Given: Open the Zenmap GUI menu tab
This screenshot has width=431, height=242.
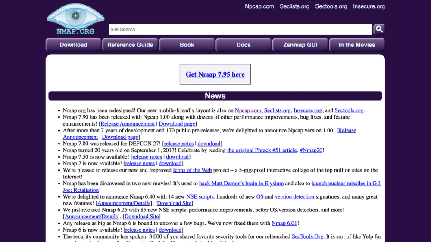Looking at the screenshot, I should [300, 45].
